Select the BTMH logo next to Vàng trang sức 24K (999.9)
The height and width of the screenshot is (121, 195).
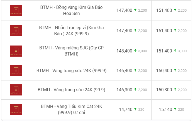point(16,71)
